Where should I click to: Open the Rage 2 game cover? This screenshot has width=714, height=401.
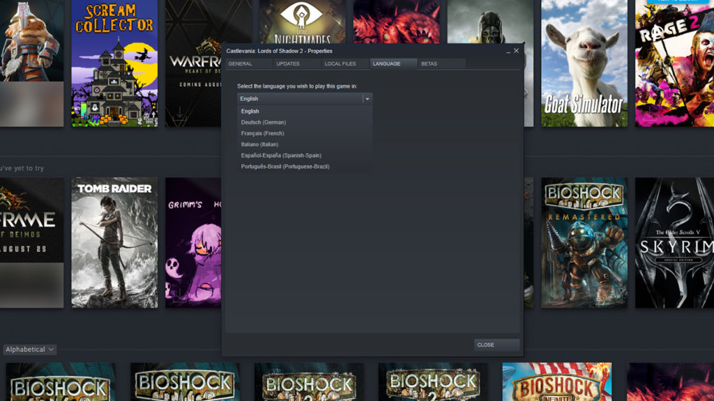[x=674, y=63]
